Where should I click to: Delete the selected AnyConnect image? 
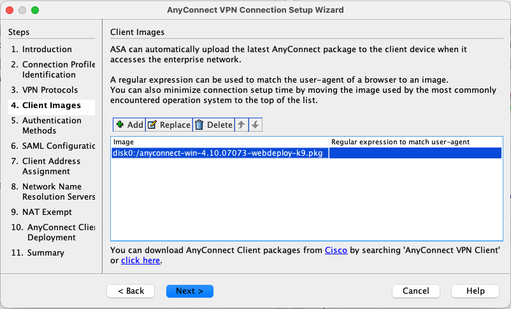213,125
